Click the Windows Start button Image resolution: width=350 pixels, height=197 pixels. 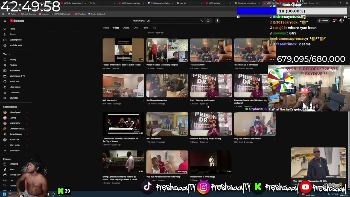point(4,194)
